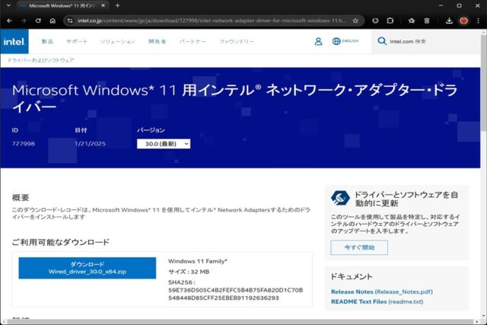Image resolution: width=487 pixels, height=325 pixels.
Task: Select the SHA256 hash value text
Action: pyautogui.click(x=235, y=294)
